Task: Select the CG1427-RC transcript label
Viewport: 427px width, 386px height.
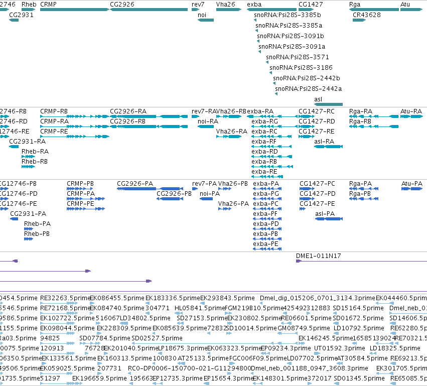Action: 317,111
